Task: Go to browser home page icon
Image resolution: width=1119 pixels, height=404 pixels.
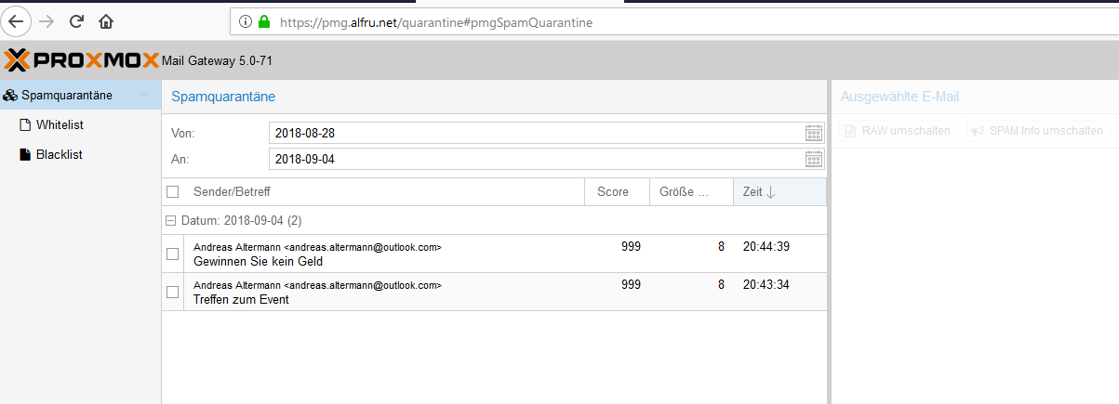Action: (106, 20)
